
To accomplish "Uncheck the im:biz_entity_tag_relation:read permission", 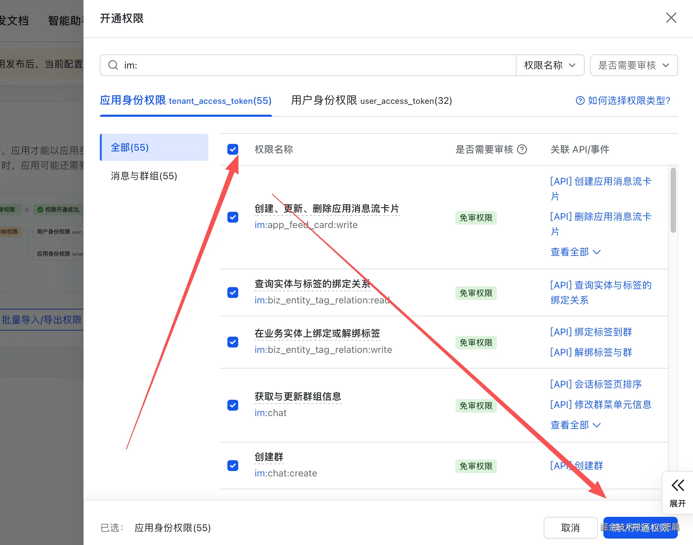I will [232, 292].
